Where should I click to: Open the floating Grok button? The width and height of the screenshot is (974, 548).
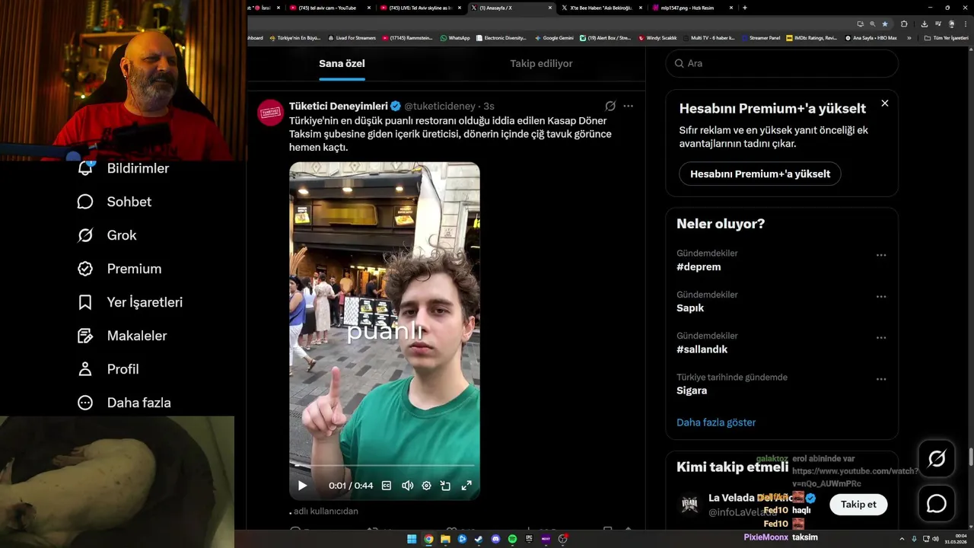[x=937, y=458]
